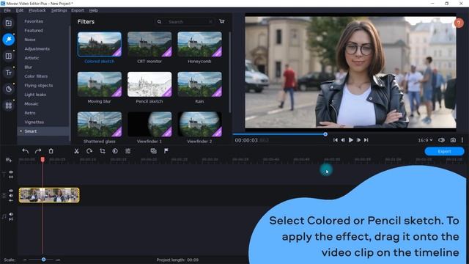Select the Filters tab icon in sidebar

pyautogui.click(x=8, y=39)
